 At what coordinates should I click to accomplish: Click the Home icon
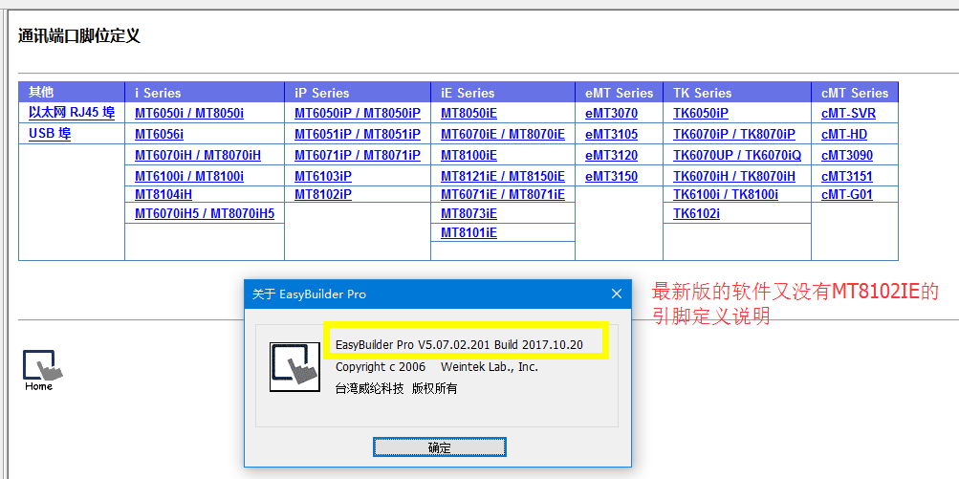point(38,369)
